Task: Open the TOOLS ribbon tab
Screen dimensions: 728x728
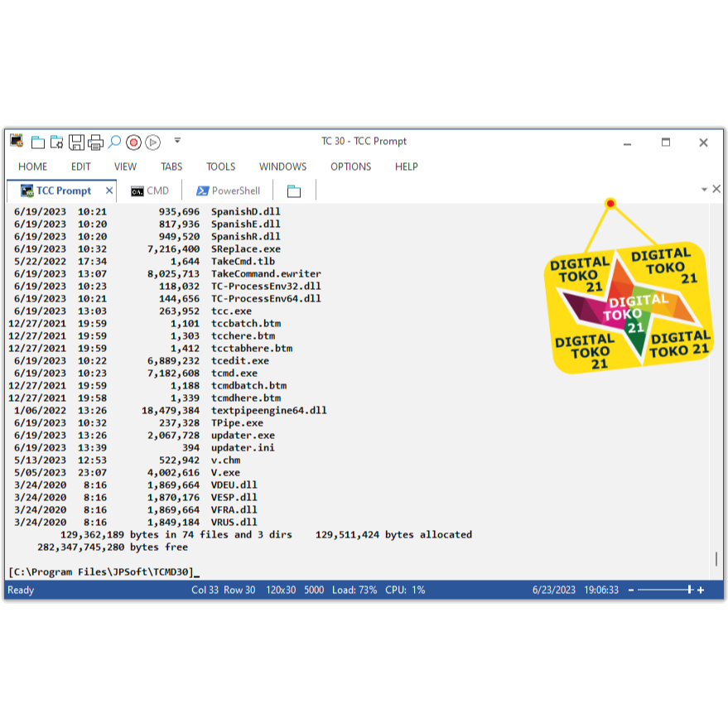Action: click(x=221, y=166)
